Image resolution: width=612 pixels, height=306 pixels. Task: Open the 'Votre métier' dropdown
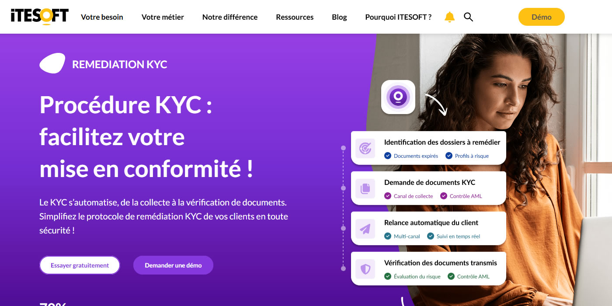[x=163, y=17]
